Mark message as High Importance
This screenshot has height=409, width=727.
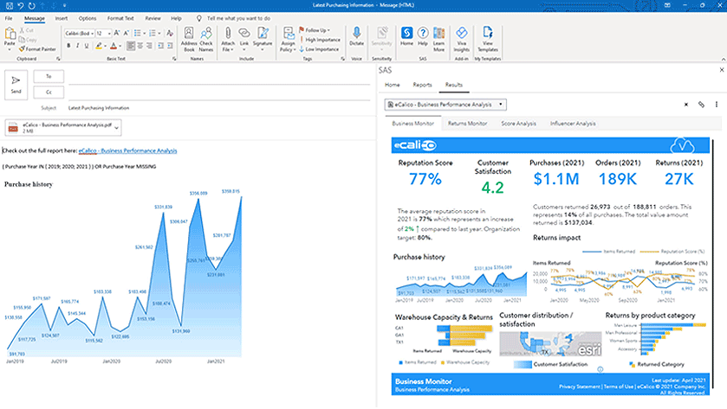(320, 40)
